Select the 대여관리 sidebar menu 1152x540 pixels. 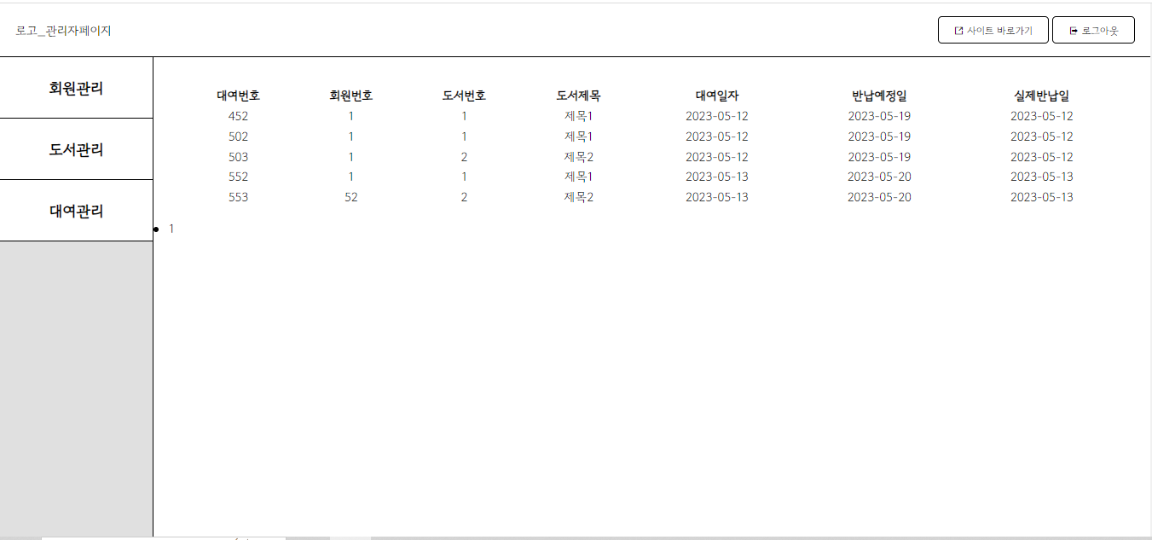click(x=76, y=211)
